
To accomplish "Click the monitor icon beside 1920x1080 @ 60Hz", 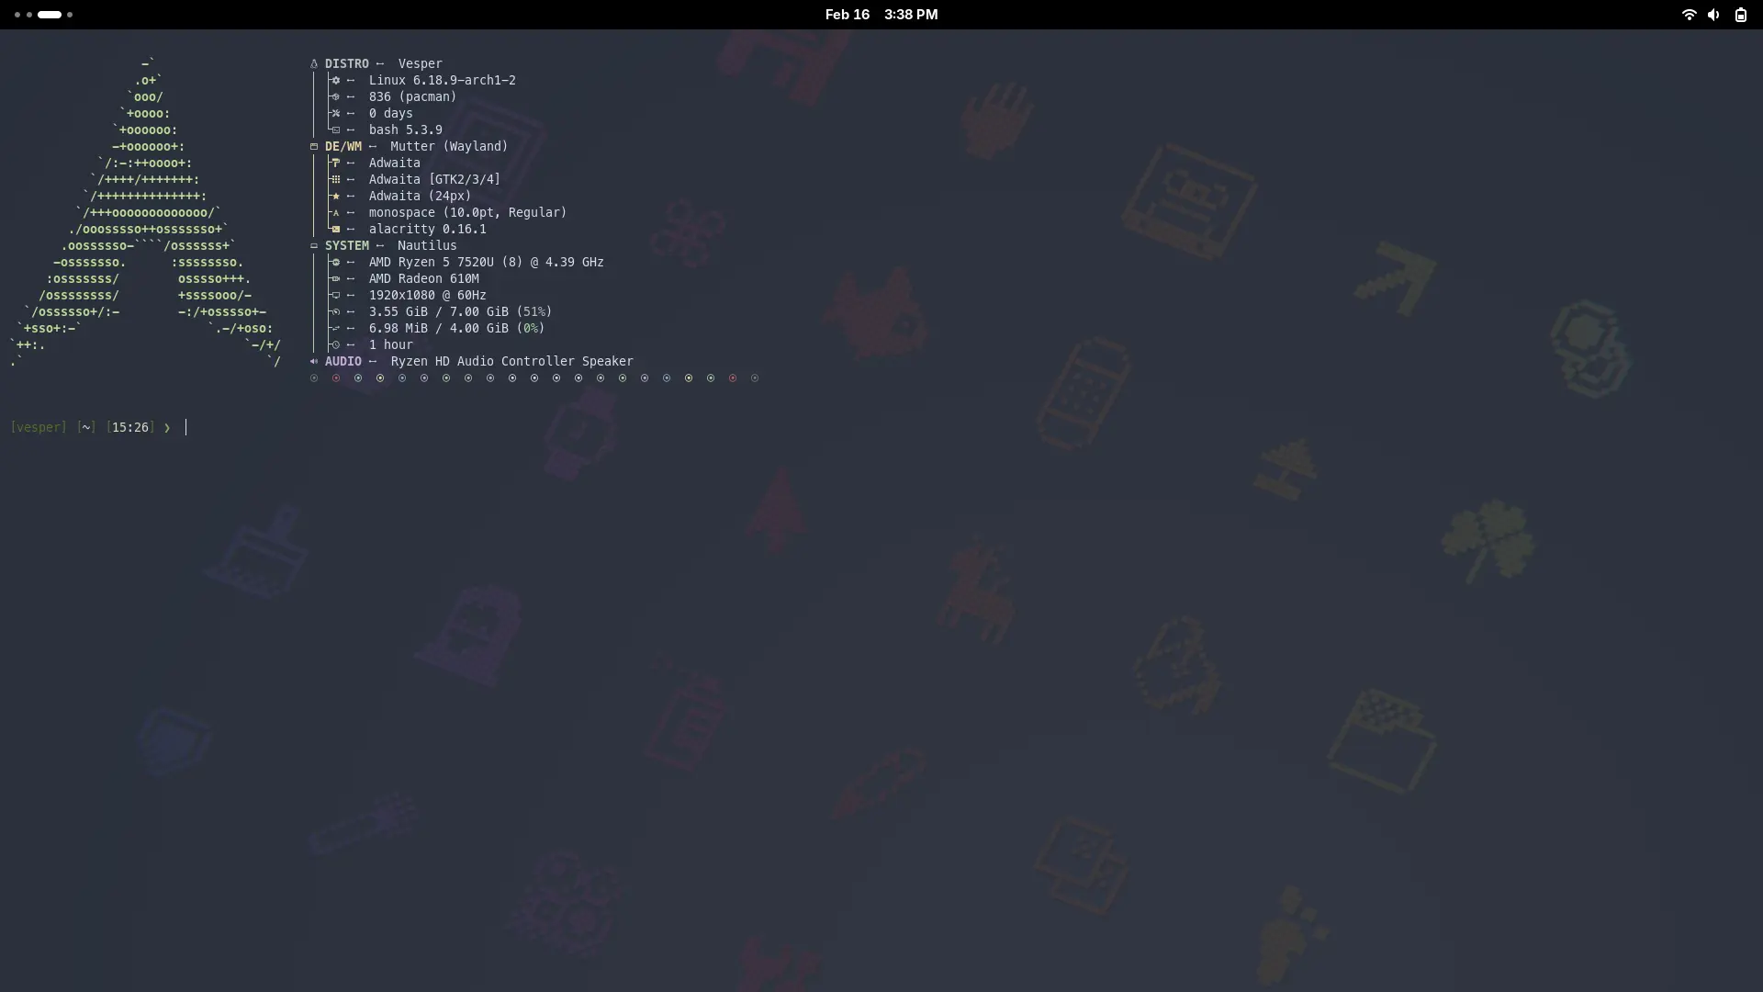I will [x=335, y=296].
